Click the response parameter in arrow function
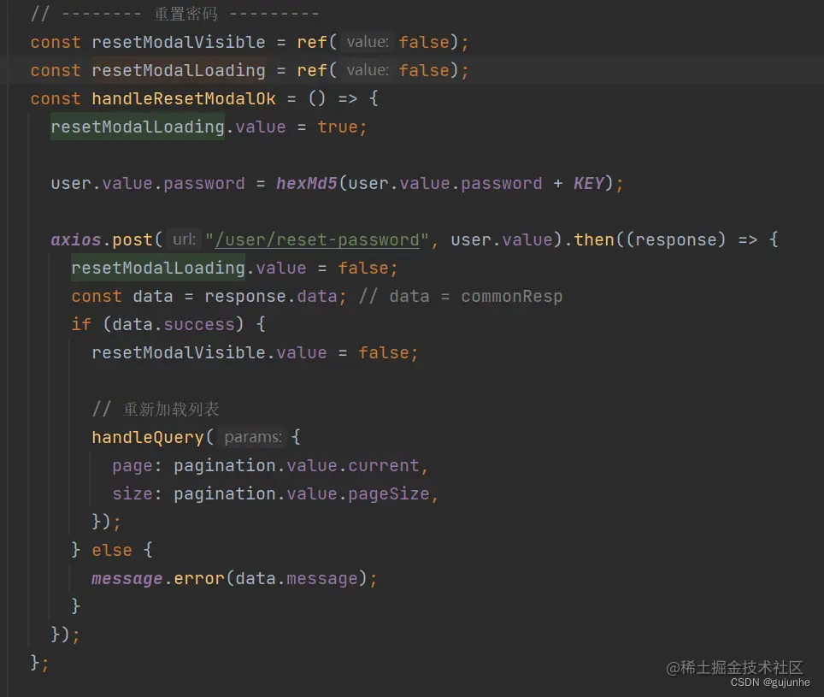Viewport: 824px width, 697px height. point(676,239)
